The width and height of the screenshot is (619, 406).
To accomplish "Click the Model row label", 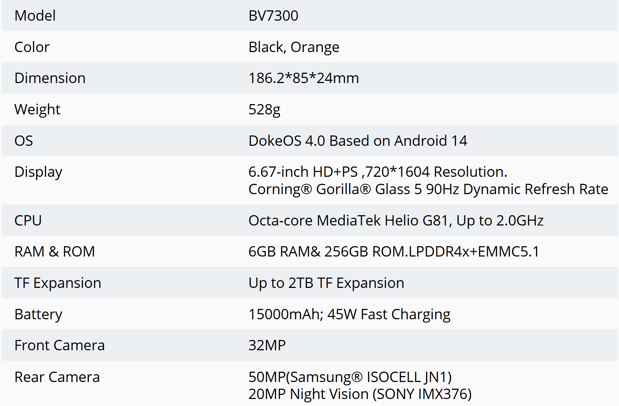I will click(35, 16).
